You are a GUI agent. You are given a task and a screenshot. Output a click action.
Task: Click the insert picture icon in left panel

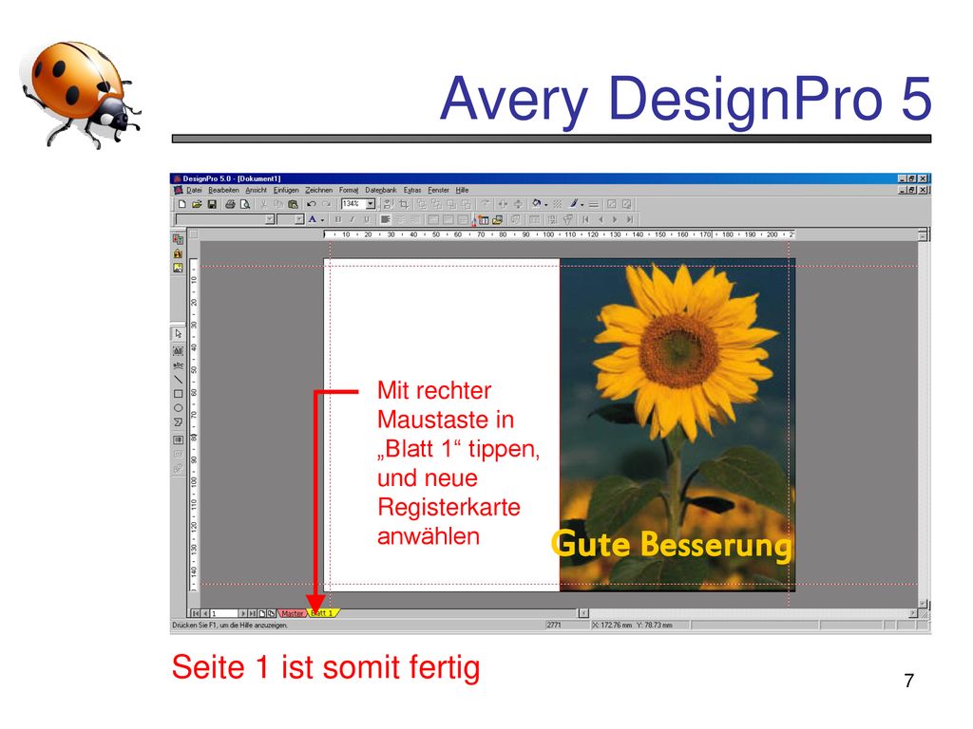178,268
